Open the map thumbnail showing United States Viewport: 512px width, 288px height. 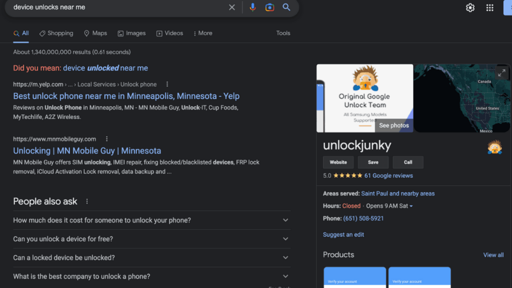(x=462, y=98)
